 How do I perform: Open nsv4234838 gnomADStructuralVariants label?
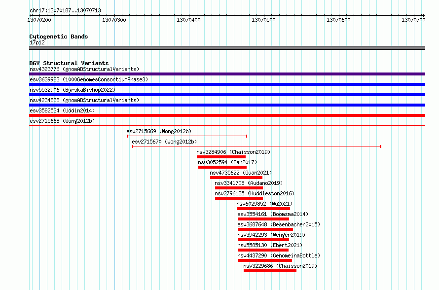(84, 100)
